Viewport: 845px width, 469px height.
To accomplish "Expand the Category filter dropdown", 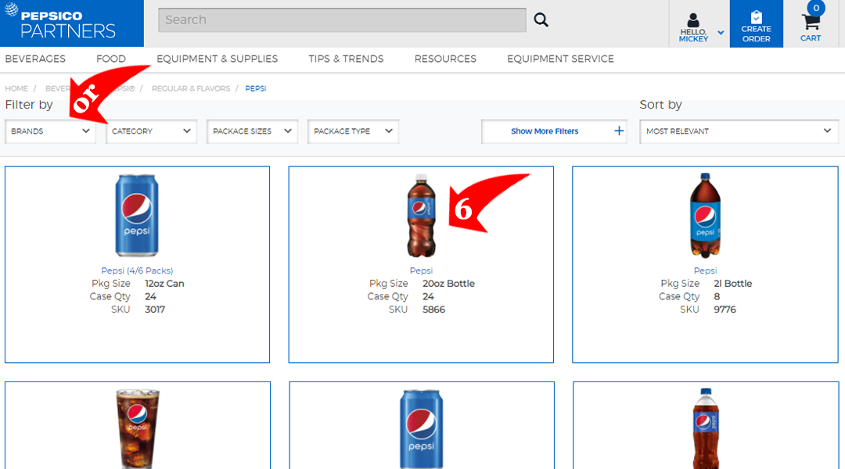I will [x=151, y=131].
